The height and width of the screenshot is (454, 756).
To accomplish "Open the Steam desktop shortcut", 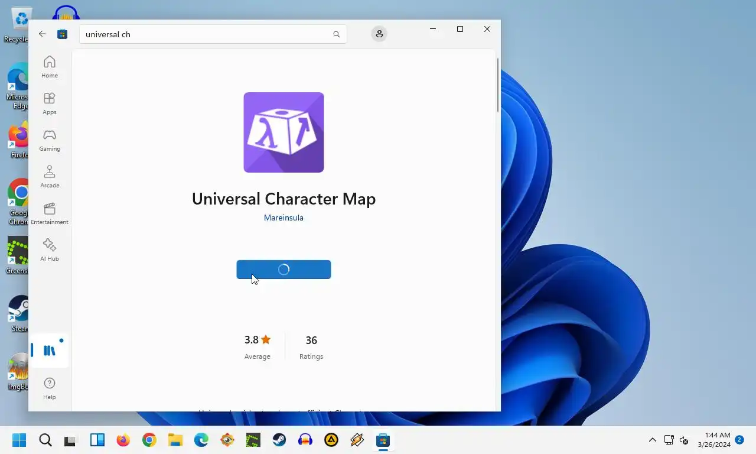I will click(x=19, y=313).
